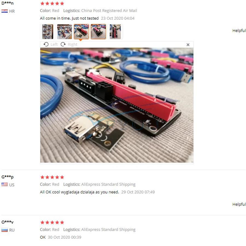Click the Left rotate text label

click(x=54, y=44)
